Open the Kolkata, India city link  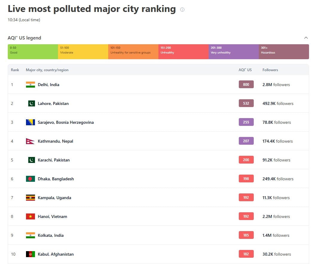[x=51, y=235]
